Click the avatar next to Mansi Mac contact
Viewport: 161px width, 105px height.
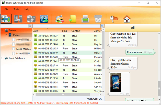click(x=14, y=49)
